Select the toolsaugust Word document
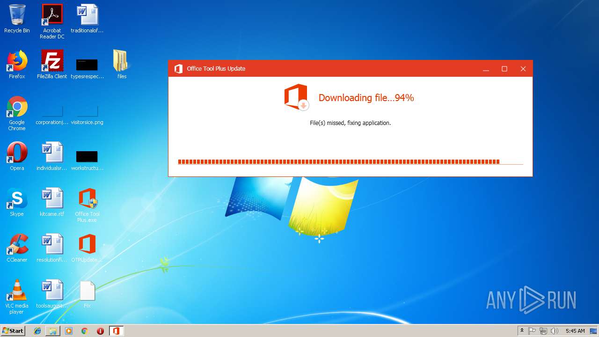599x337 pixels. click(52, 294)
